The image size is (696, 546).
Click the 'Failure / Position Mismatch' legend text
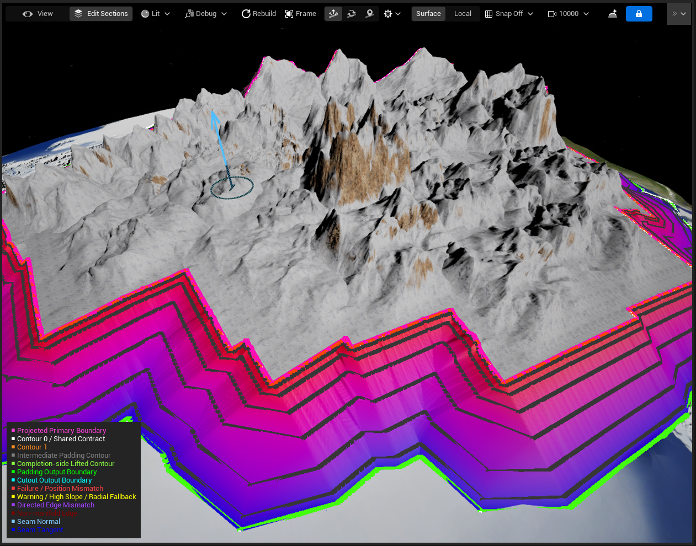60,489
